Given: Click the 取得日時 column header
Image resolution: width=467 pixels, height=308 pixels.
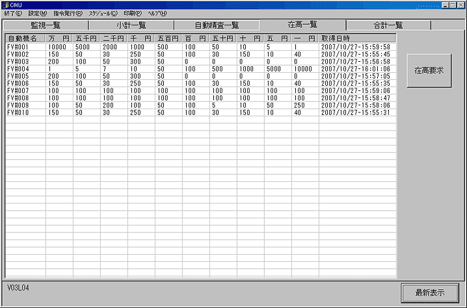Looking at the screenshot, I should pyautogui.click(x=356, y=38).
